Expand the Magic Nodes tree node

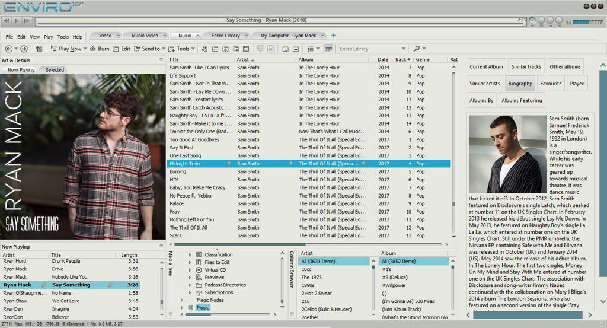pyautogui.click(x=182, y=300)
